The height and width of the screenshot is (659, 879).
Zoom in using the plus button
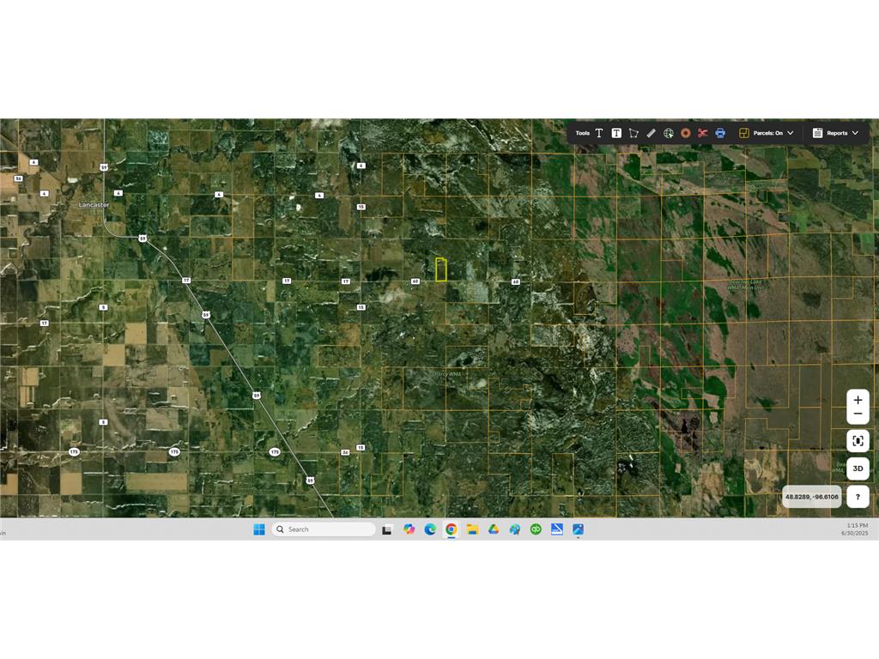[858, 399]
